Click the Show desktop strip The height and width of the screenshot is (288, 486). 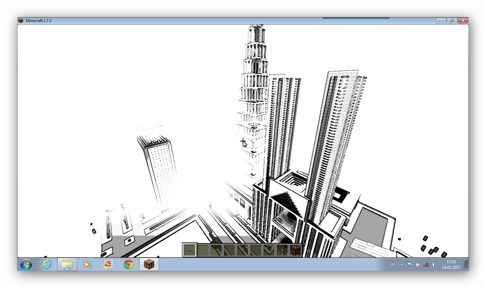click(x=466, y=264)
